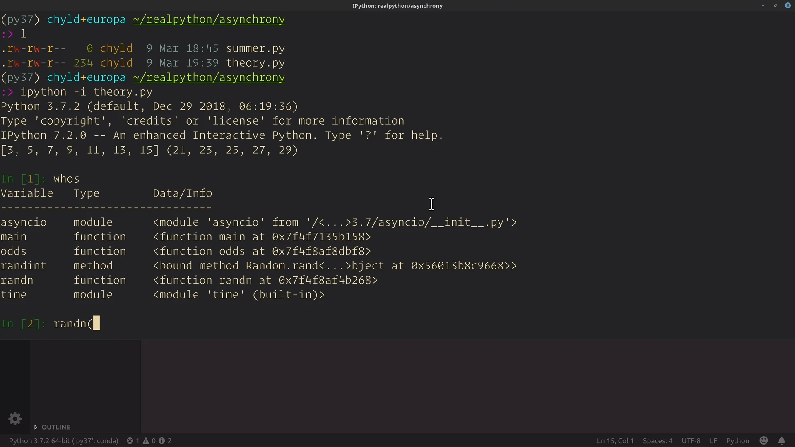This screenshot has height=447, width=795.
Task: Click the theory.py filename in the file listing
Action: click(255, 63)
